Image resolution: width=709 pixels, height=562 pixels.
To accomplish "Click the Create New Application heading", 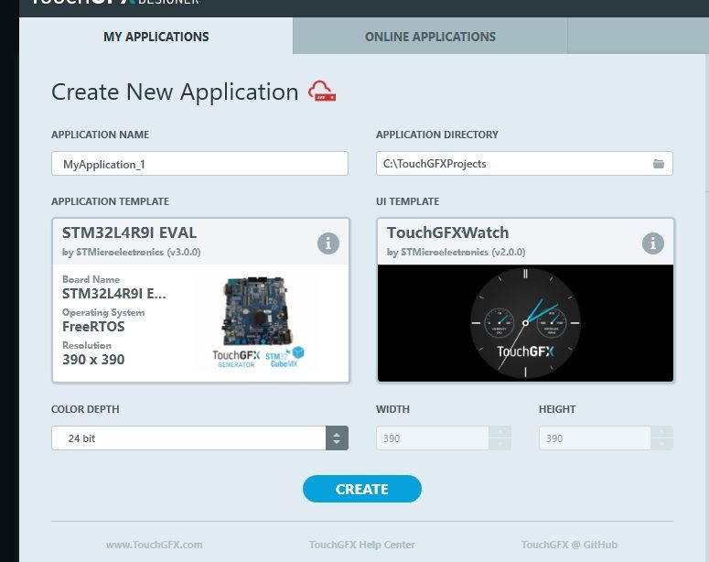I will 175,92.
